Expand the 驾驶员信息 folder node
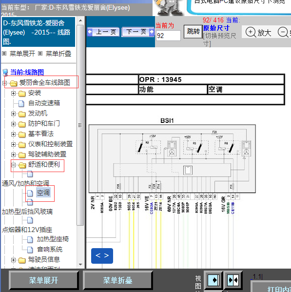The width and height of the screenshot is (291, 292). (x=13, y=260)
